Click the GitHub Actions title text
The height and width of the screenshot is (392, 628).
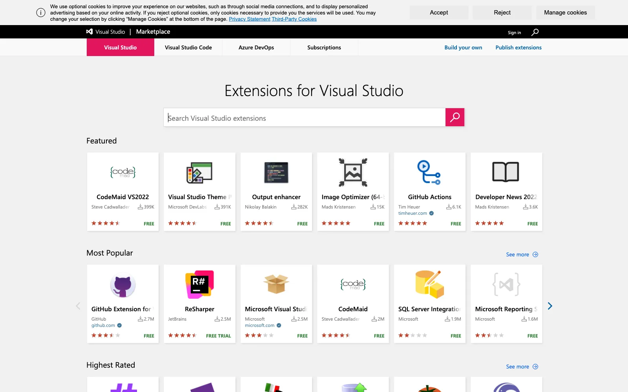(x=429, y=197)
